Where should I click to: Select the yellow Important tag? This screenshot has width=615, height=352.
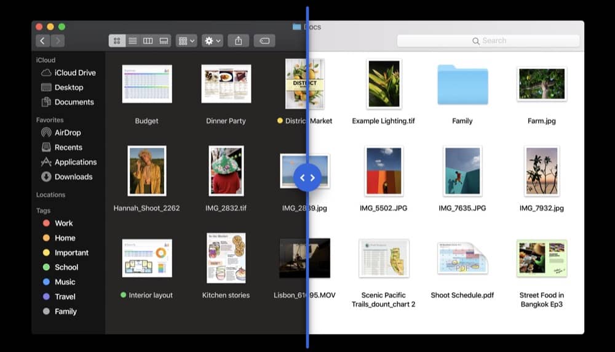[x=66, y=253]
